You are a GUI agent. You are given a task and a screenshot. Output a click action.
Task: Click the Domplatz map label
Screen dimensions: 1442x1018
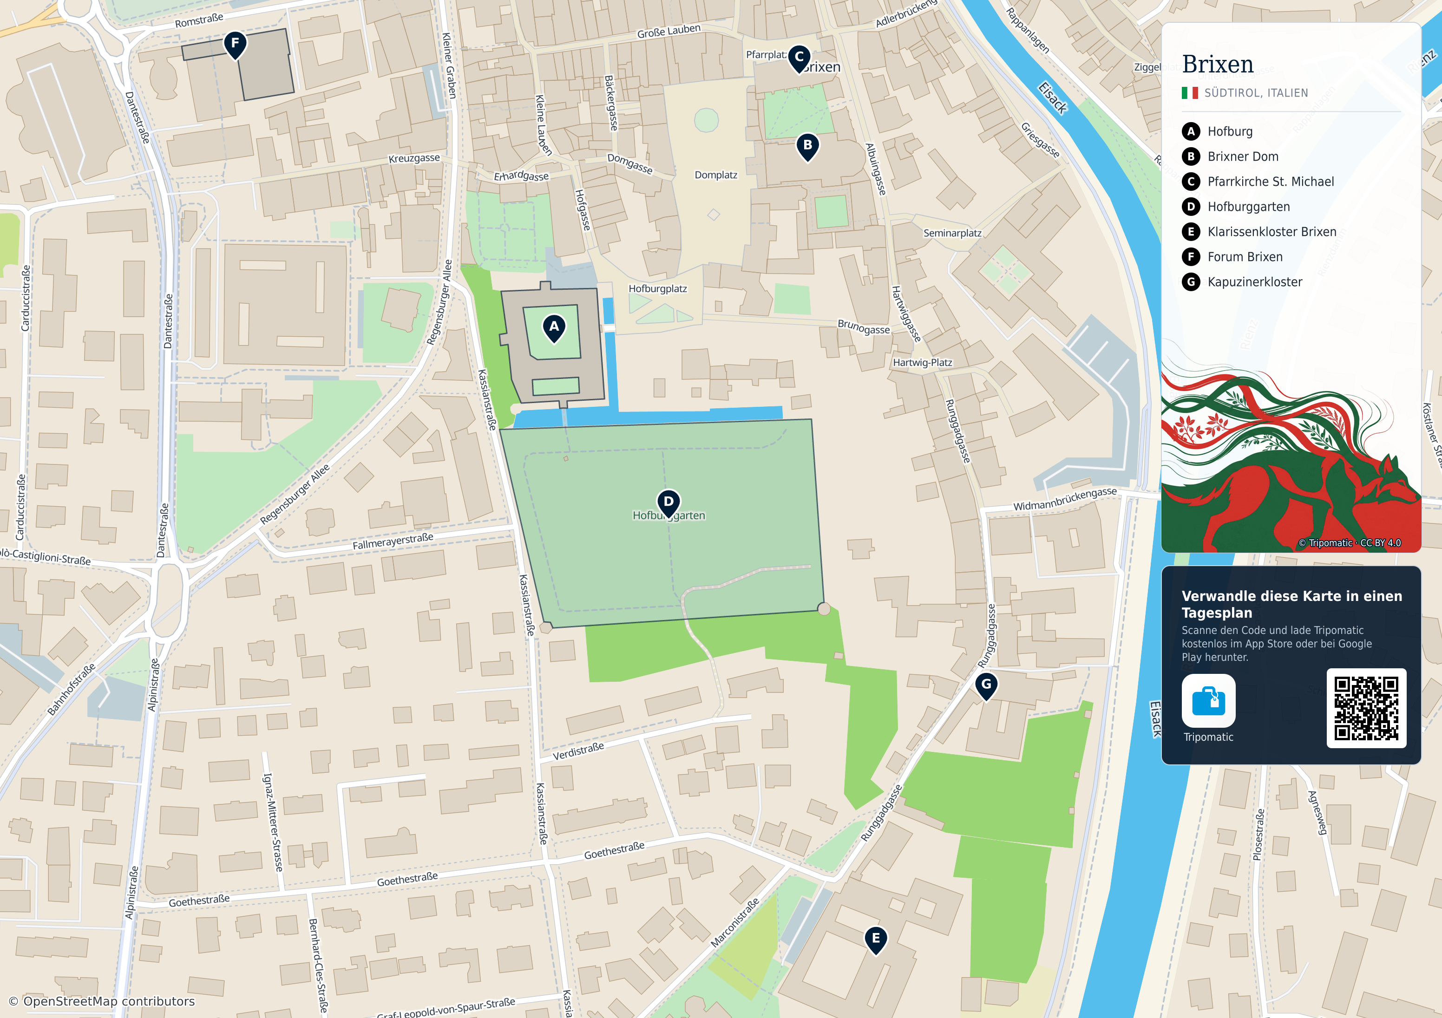[x=715, y=175]
